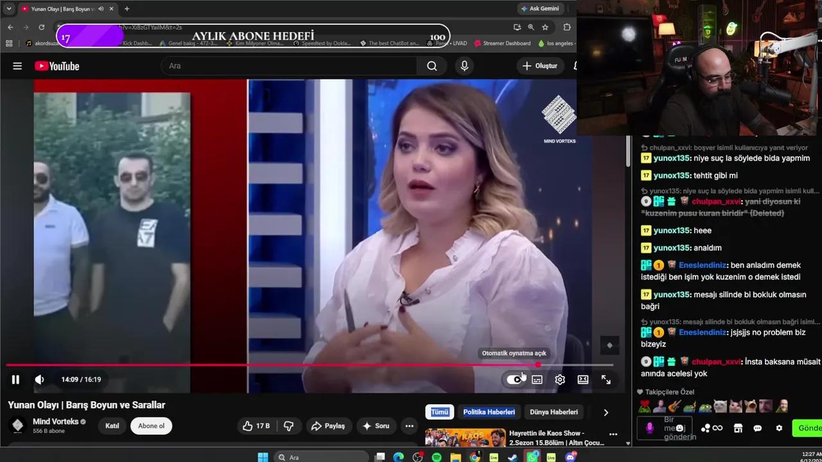Join the channel with 'Katıl'
This screenshot has height=462, width=822.
point(112,426)
